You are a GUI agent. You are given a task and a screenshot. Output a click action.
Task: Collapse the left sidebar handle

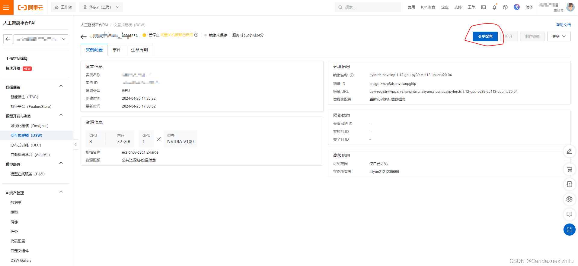tap(75, 145)
